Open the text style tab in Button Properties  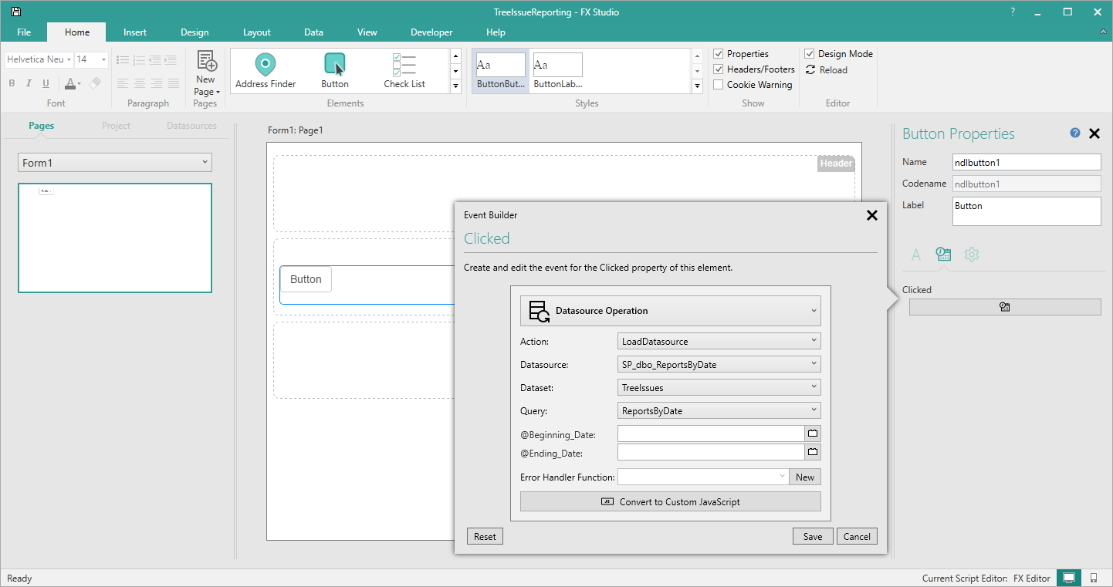point(916,255)
